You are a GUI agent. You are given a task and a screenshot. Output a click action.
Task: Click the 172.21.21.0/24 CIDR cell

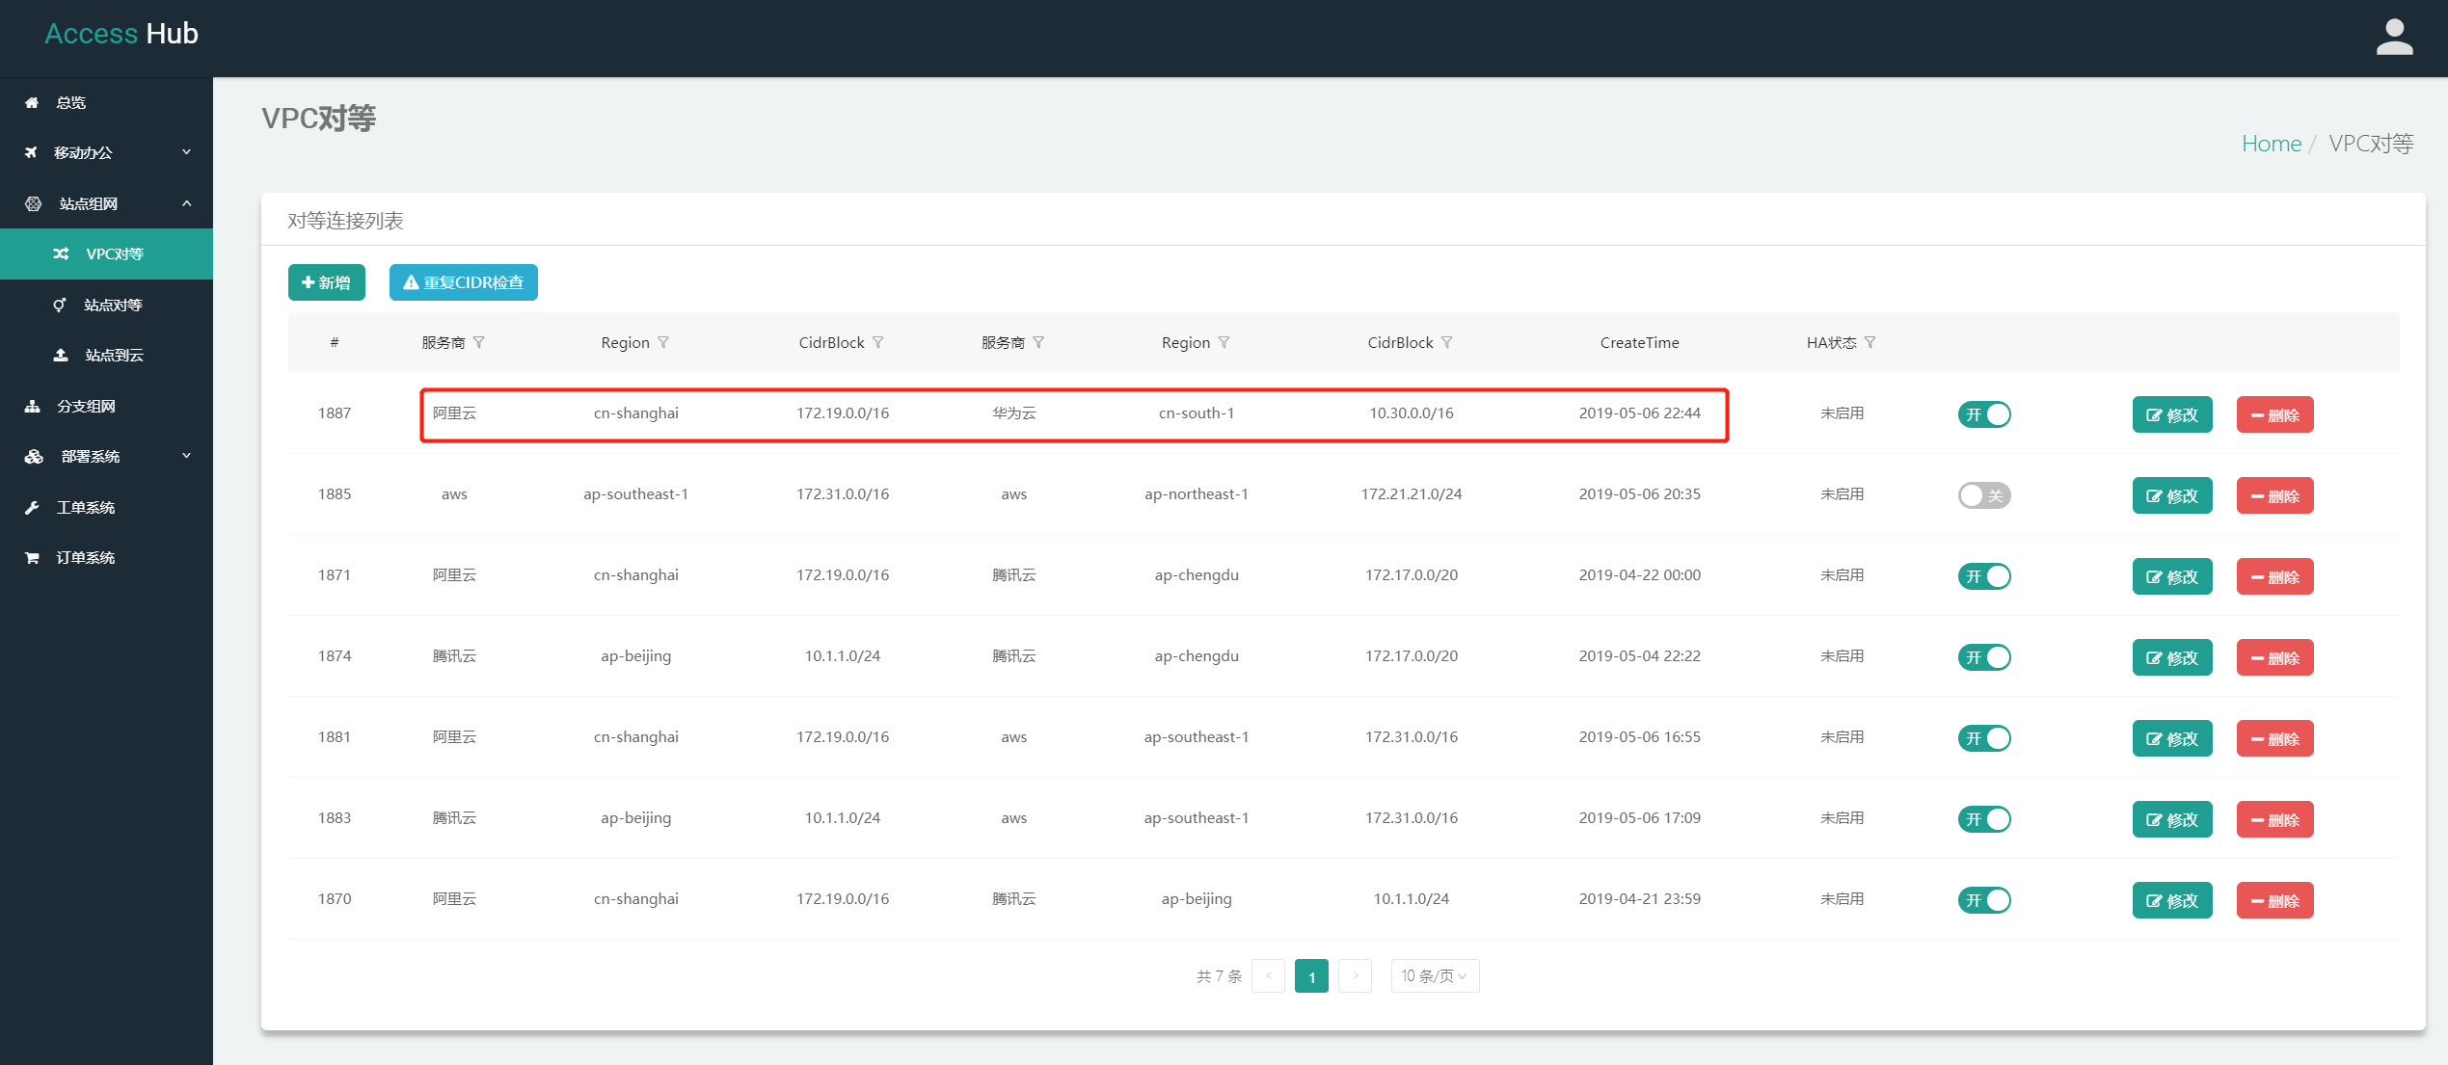click(x=1411, y=493)
